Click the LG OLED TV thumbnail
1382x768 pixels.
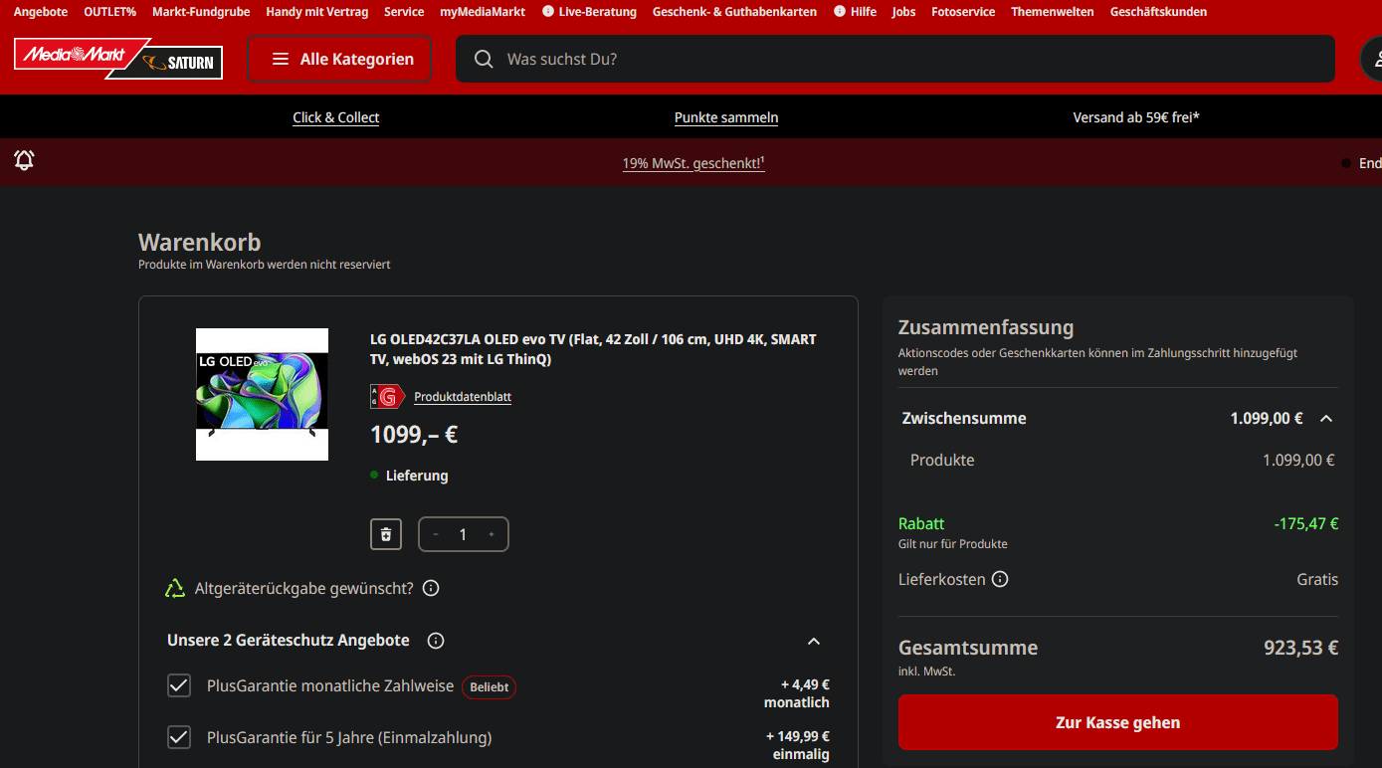[x=262, y=394]
